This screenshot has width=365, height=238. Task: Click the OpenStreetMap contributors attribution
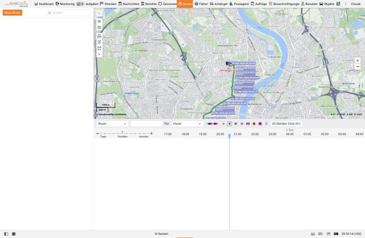click(112, 115)
